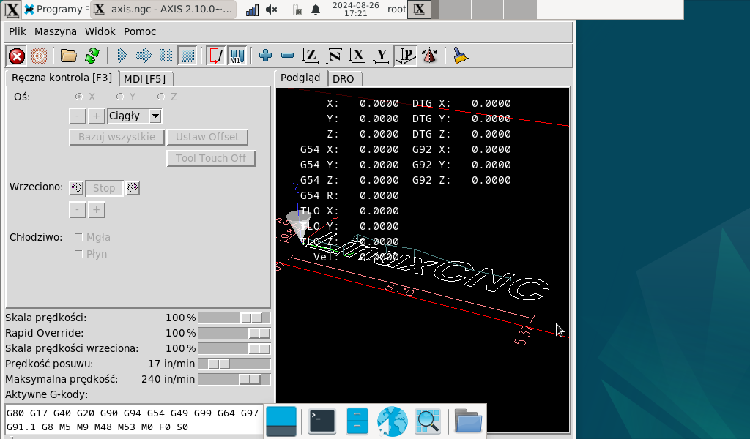Adjust Maksymalna prędkość slider
The image size is (750, 439).
click(x=234, y=379)
